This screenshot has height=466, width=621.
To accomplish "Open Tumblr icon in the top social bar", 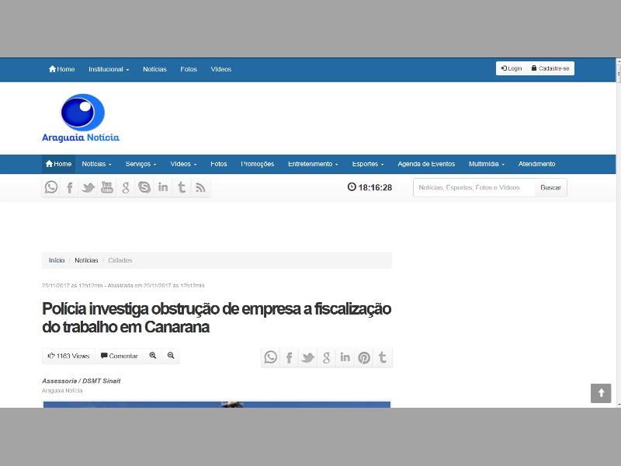I will coord(182,187).
